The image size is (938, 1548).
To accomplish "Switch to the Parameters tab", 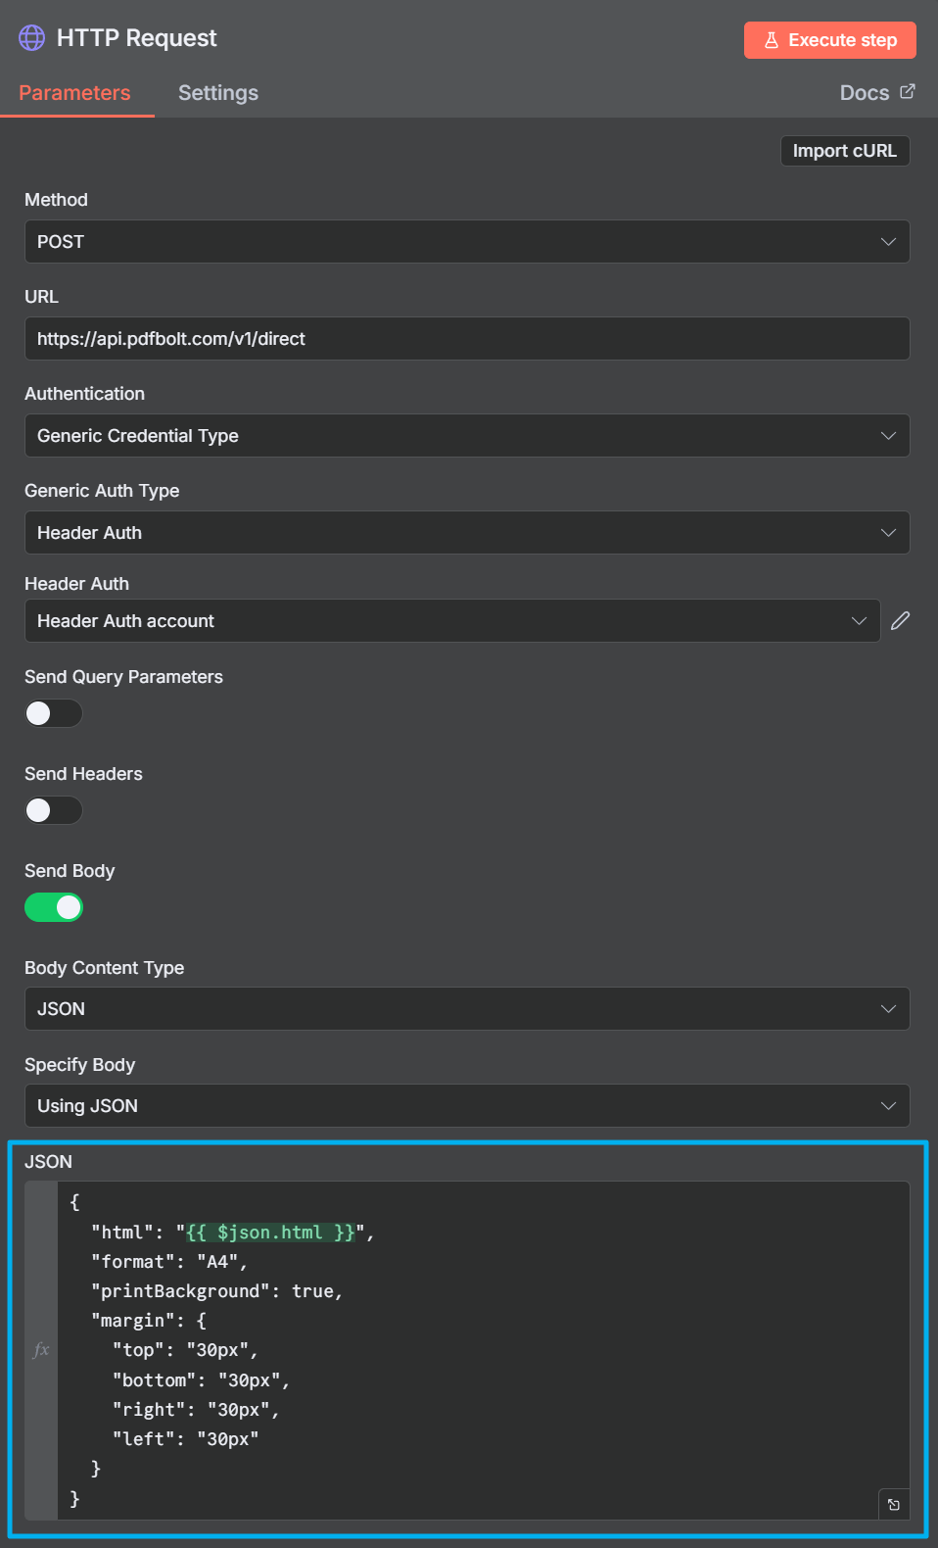I will pyautogui.click(x=74, y=93).
